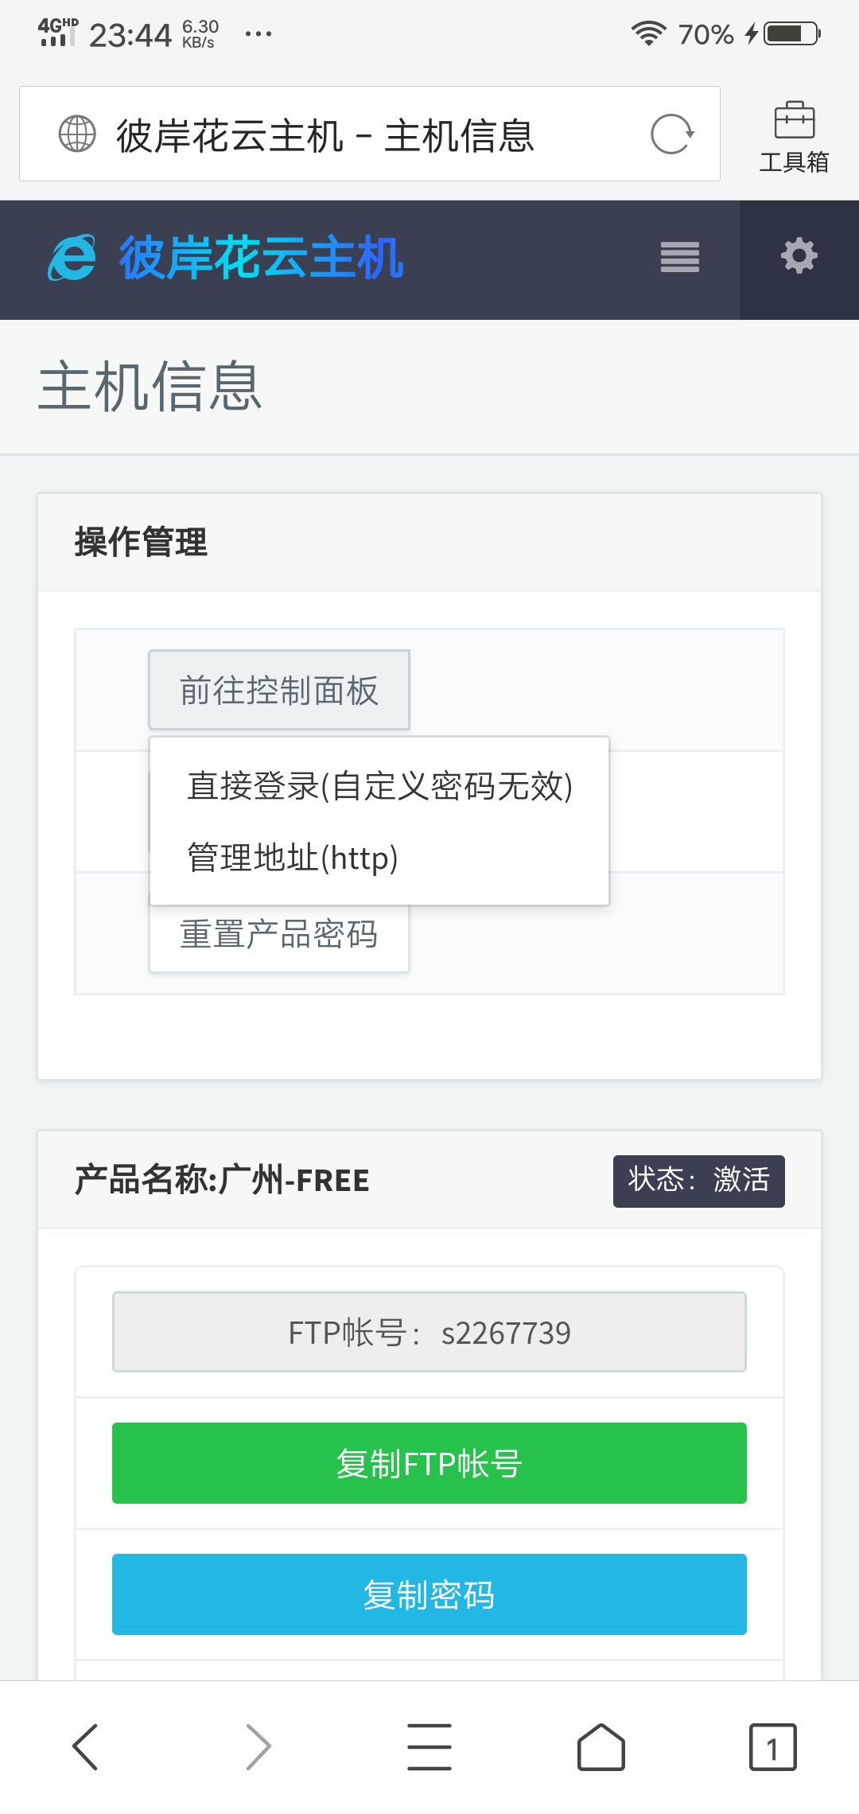Click the 彼岸花云主机 logo
The image size is (859, 1814).
point(226,258)
